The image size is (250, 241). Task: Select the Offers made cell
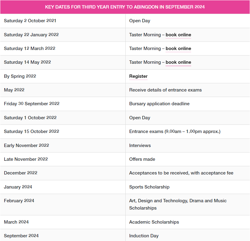187,159
